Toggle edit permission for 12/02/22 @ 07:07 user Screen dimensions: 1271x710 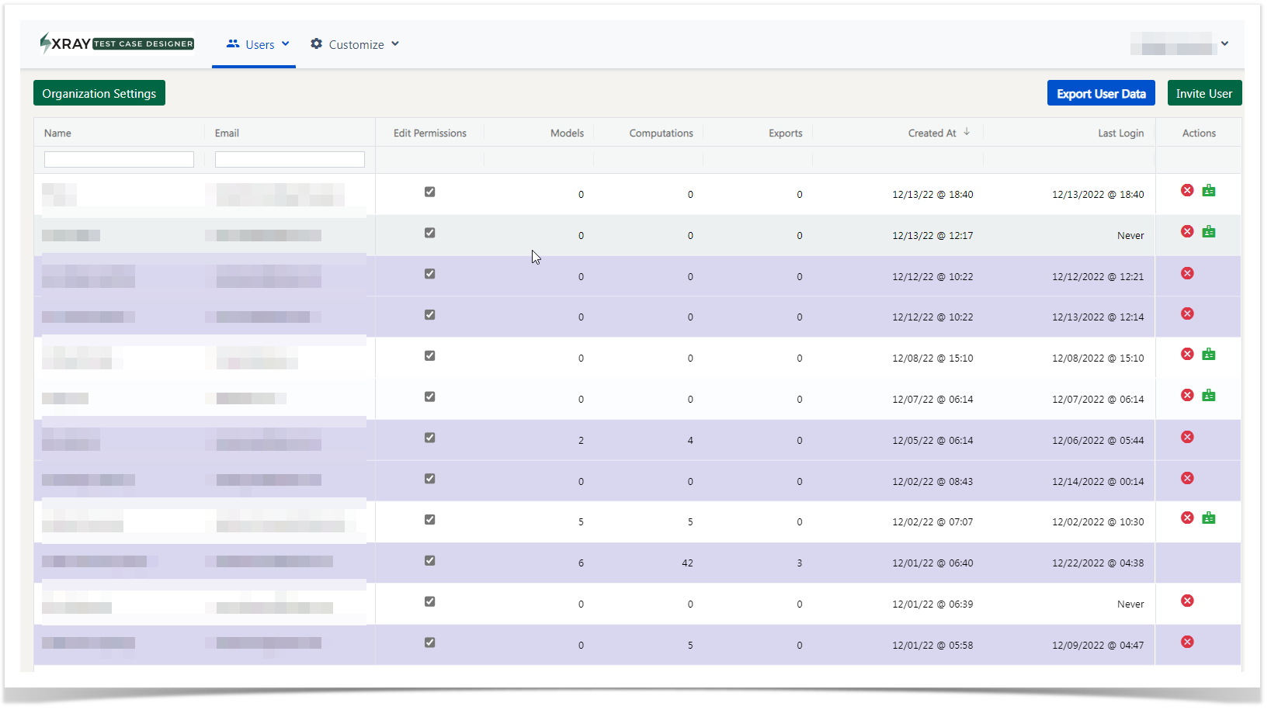coord(429,520)
